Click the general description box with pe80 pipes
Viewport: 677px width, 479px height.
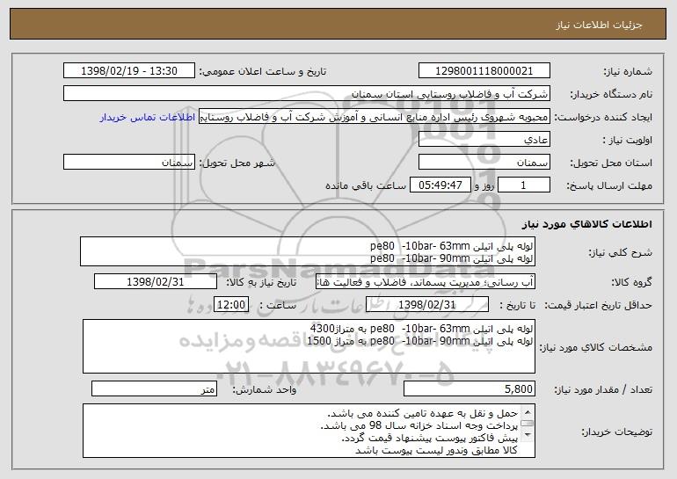click(x=308, y=251)
